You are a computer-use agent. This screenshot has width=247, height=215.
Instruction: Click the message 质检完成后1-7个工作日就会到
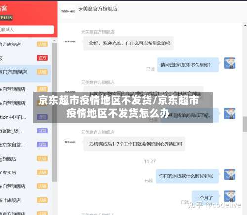(134, 144)
